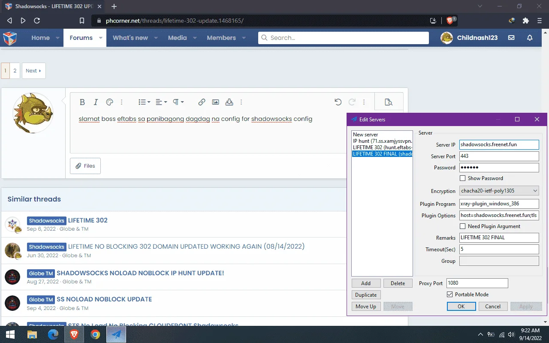
Task: Go to page 2 of the thread
Action: coord(15,71)
